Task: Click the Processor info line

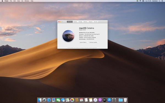Action: click(89, 34)
